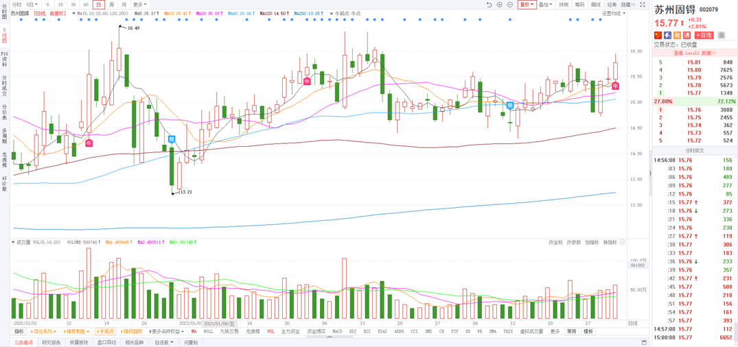Click the lightning bolt icon under price
The height and width of the screenshot is (347, 738).
click(667, 35)
